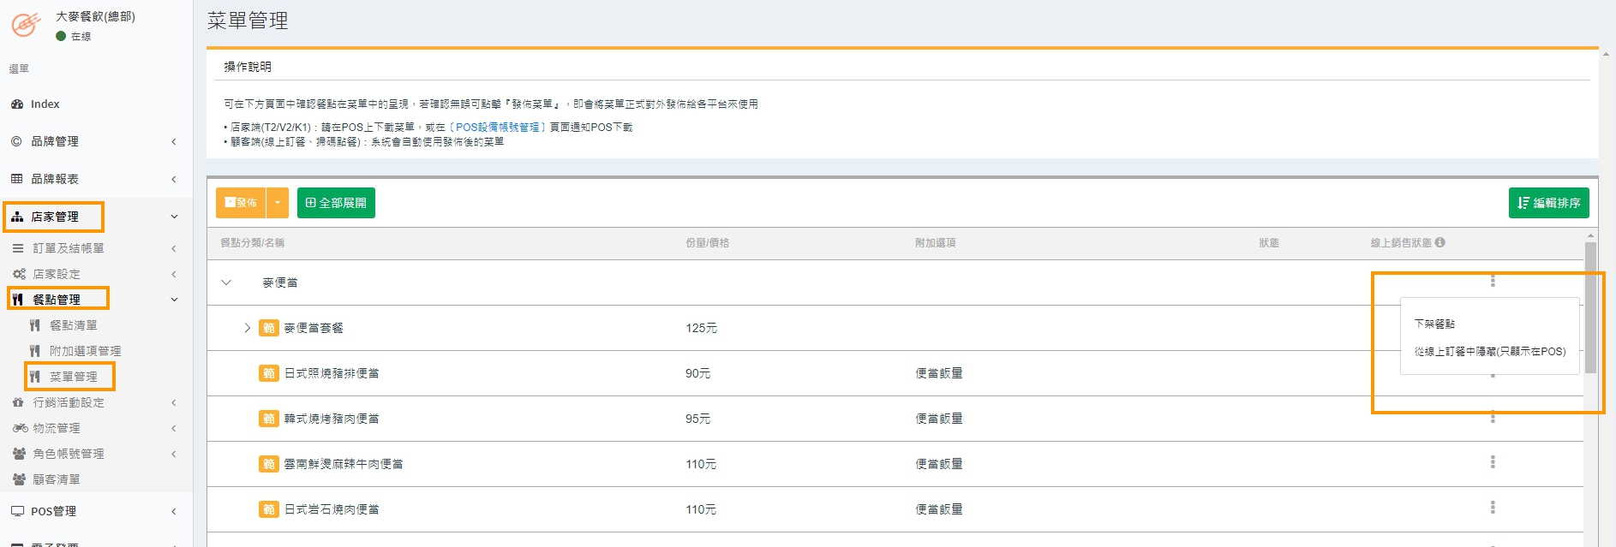
Task: Open the POS設備帳號管理 link
Action: [x=497, y=127]
